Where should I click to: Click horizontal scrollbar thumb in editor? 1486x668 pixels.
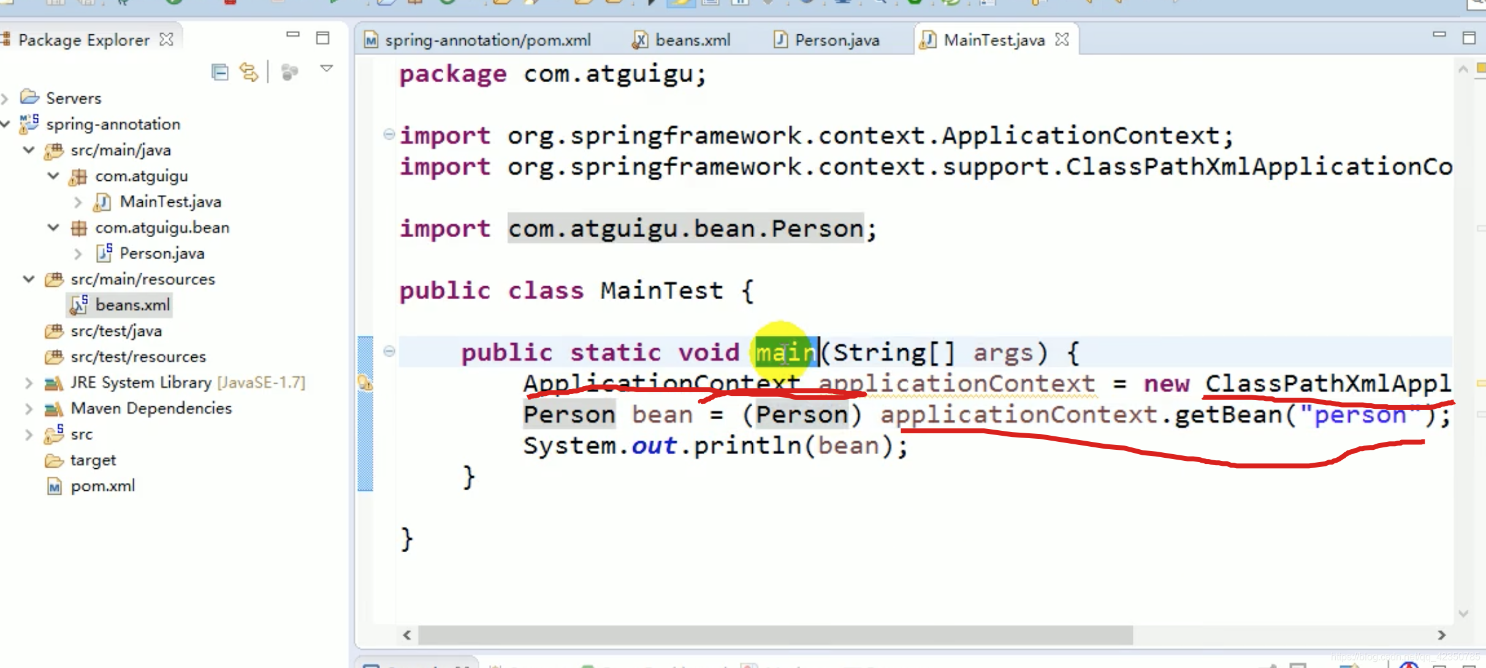click(x=775, y=635)
